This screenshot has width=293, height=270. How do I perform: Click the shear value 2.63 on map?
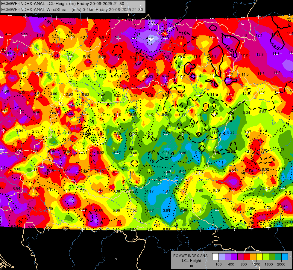[36, 131]
